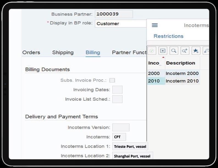The image size is (218, 168).
Task: Click the Billing Documents section heading
Action: tap(47, 69)
